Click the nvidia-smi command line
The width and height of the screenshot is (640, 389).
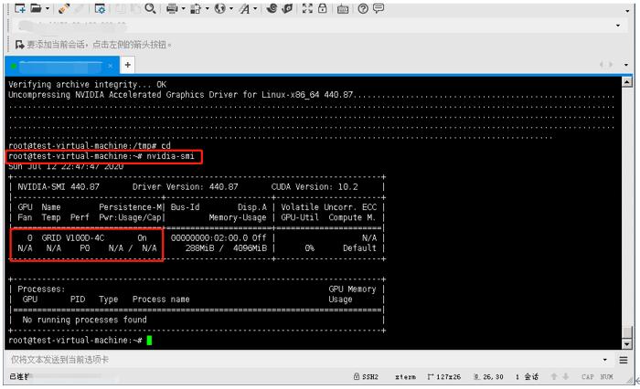click(101, 156)
